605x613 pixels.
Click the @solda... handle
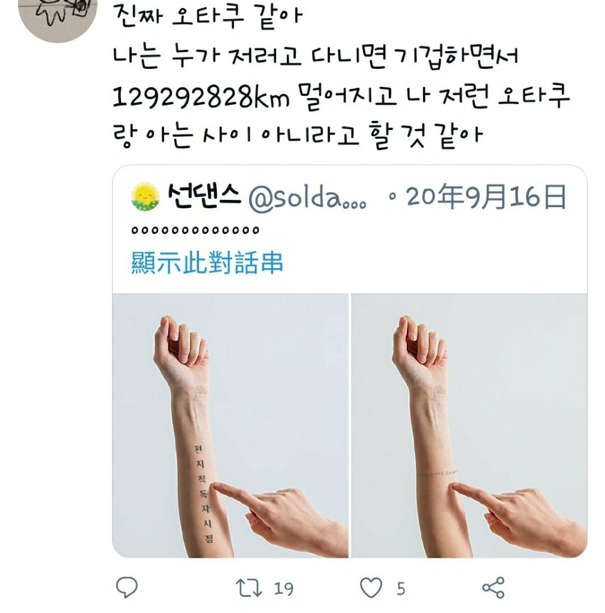click(x=307, y=198)
